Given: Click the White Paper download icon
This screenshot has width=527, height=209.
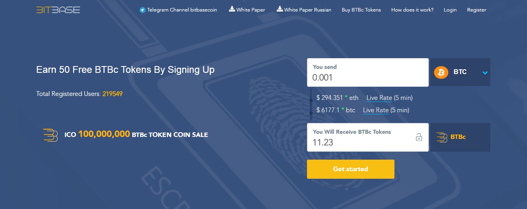Looking at the screenshot, I should pyautogui.click(x=232, y=9).
